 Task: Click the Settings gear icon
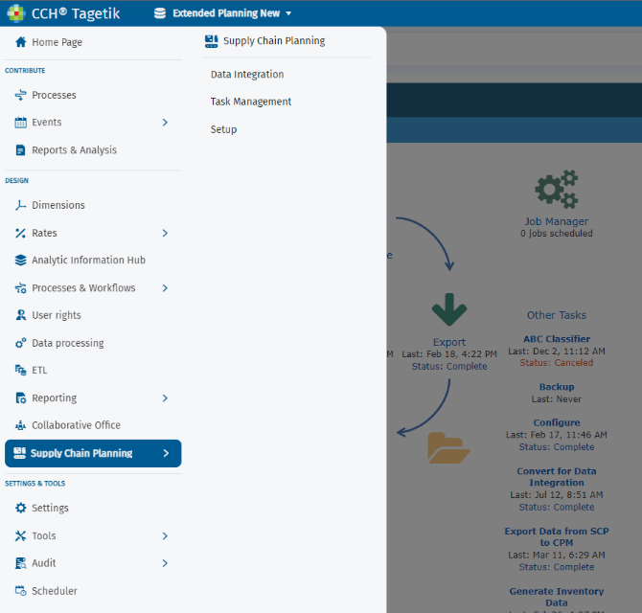click(20, 508)
